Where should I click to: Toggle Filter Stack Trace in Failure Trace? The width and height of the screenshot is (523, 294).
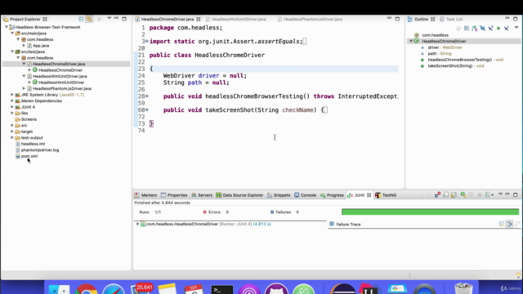click(509, 224)
